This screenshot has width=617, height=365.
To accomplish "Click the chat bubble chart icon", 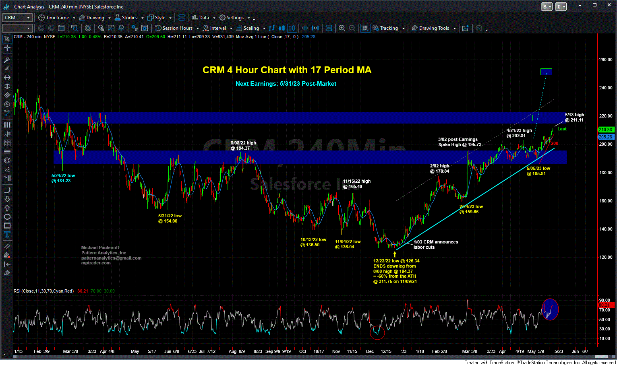I will coord(479,28).
